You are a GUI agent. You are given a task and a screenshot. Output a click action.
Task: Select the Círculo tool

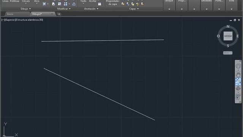click(26, 1)
